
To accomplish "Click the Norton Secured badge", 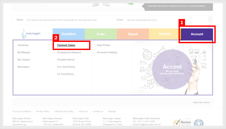I will click(183, 123).
